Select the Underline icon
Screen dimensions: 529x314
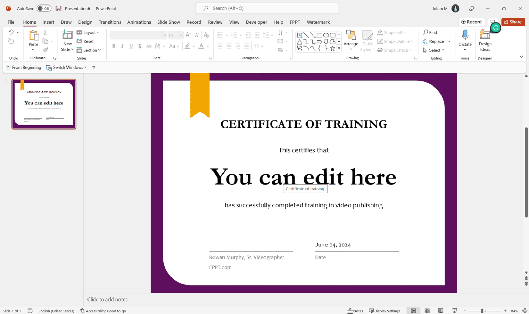pyautogui.click(x=131, y=46)
